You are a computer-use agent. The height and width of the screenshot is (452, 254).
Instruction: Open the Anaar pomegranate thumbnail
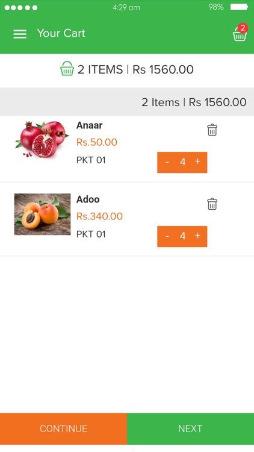coord(42,140)
